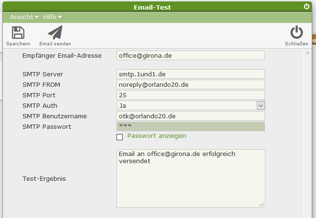316x218 pixels.
Task: Click the SMTP Port input field
Action: [190, 95]
